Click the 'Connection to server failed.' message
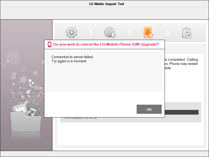 click(x=73, y=57)
